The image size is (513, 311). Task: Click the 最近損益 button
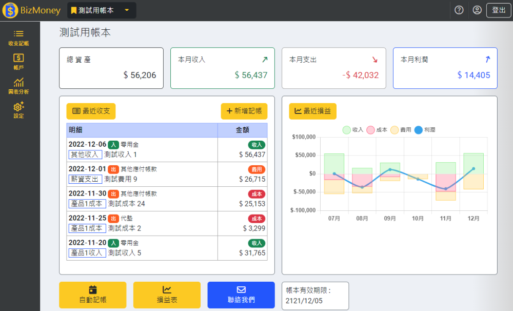(x=312, y=111)
